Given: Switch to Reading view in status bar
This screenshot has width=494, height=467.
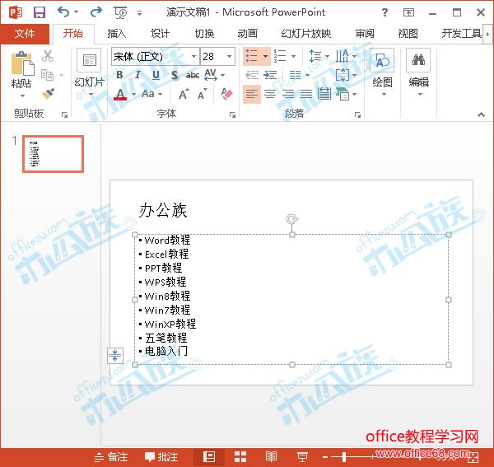Looking at the screenshot, I should pyautogui.click(x=271, y=456).
